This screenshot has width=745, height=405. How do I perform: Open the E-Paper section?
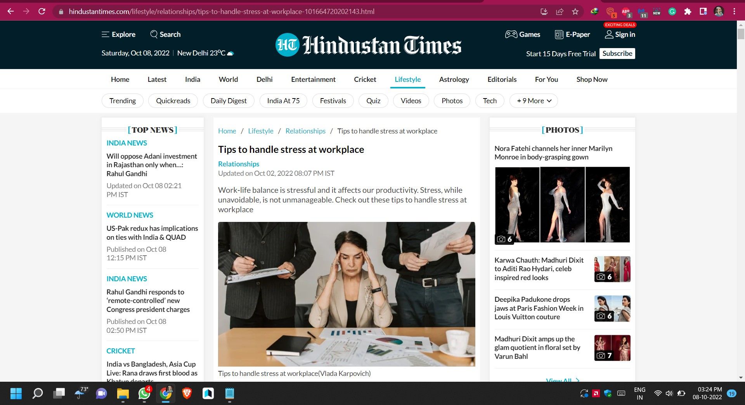[572, 35]
